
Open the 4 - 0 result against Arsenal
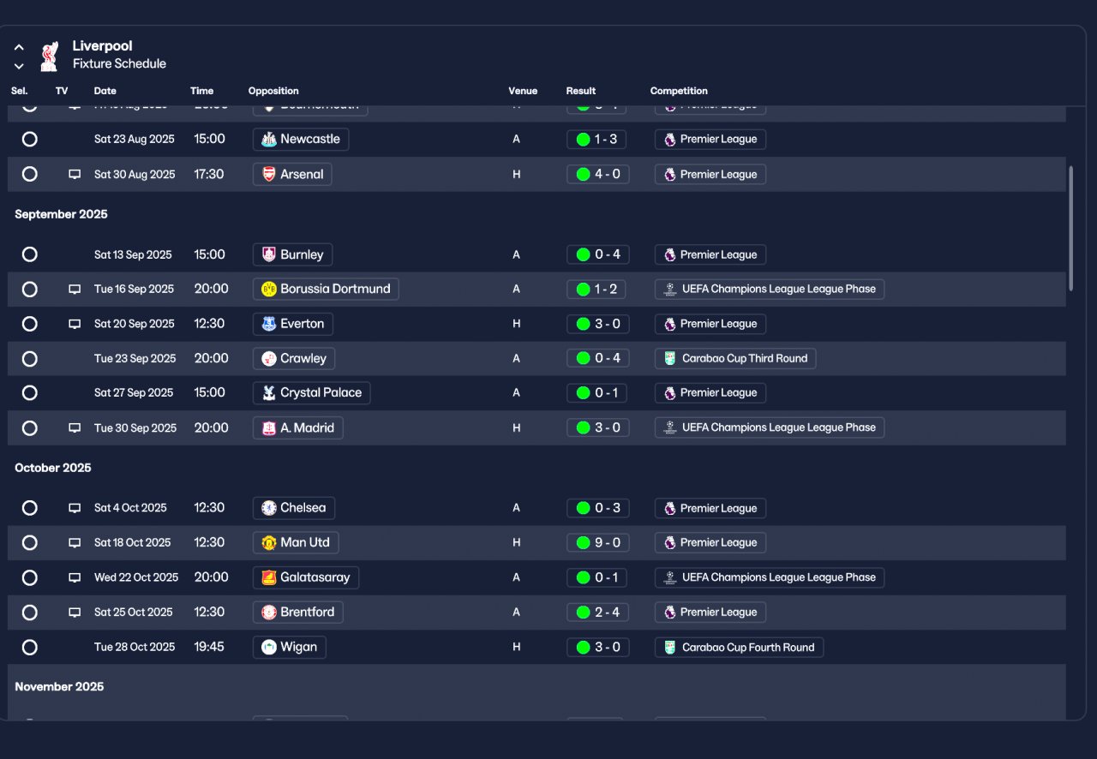pos(598,174)
